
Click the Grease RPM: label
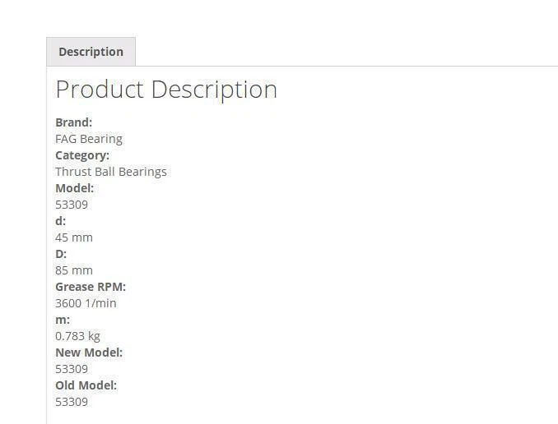click(x=91, y=287)
